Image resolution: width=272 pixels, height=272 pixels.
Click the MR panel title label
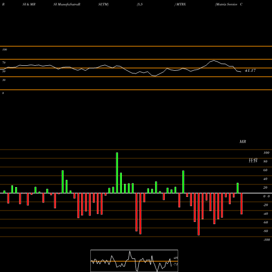[243, 141]
